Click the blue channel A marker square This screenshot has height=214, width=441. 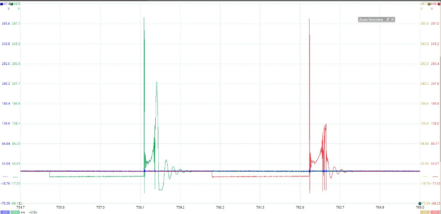point(1,4)
